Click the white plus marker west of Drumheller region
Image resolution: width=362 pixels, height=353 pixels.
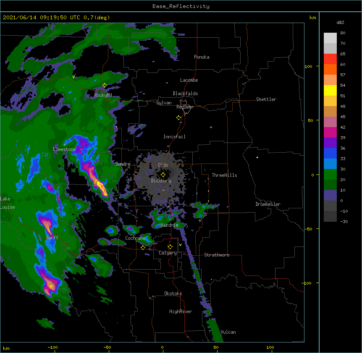tap(257, 157)
